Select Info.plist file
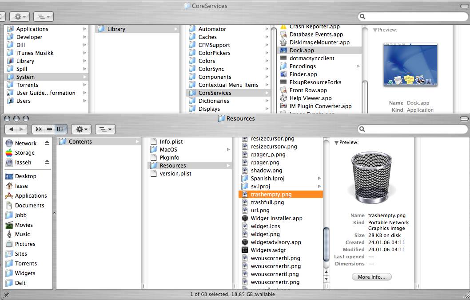 click(171, 141)
